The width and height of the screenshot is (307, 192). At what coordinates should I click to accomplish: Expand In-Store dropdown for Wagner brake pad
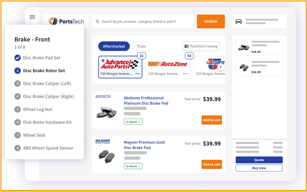(133, 166)
